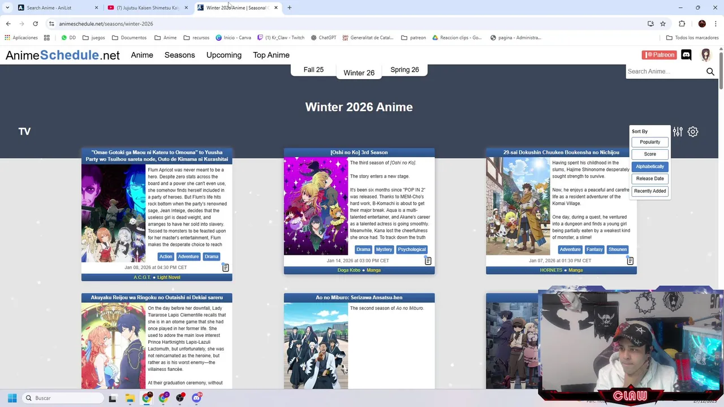
Task: Sort anime by Popularity
Action: point(650,142)
